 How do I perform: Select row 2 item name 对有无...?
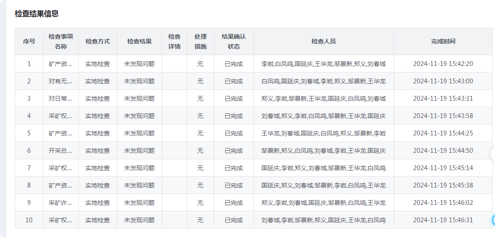pos(60,81)
